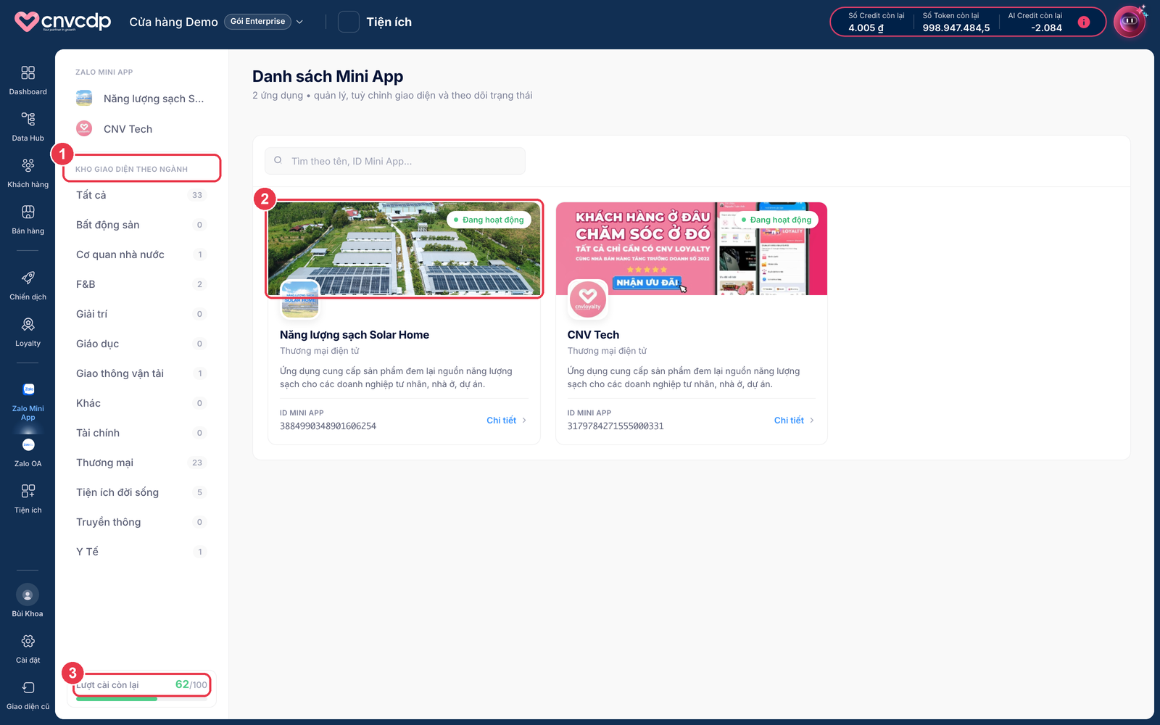
Task: Click the Lượt cài còn lại progress bar
Action: click(141, 699)
